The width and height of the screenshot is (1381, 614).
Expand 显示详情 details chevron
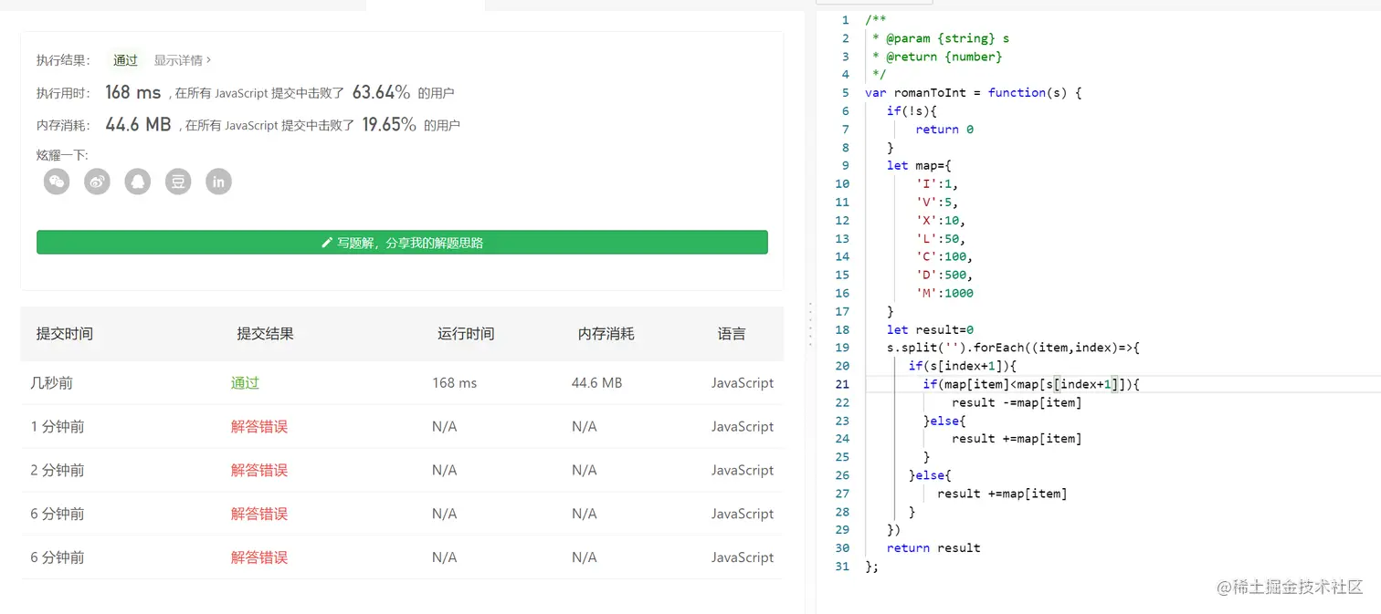pos(208,60)
